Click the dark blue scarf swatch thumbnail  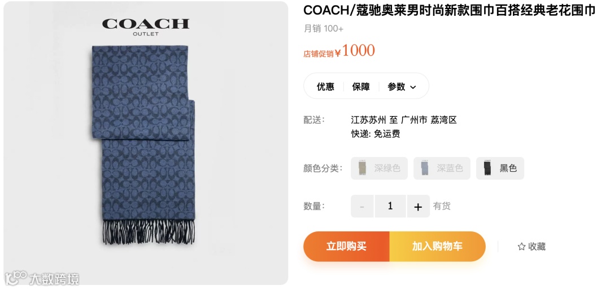tap(425, 168)
